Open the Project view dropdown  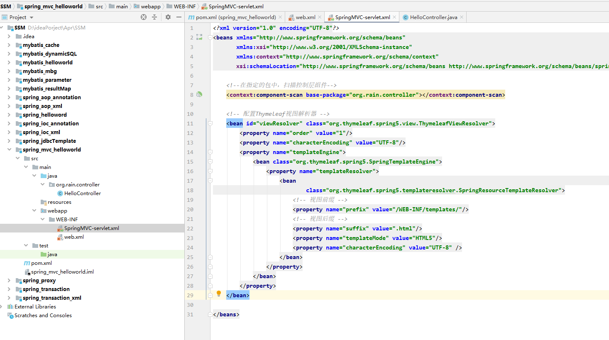(x=32, y=17)
